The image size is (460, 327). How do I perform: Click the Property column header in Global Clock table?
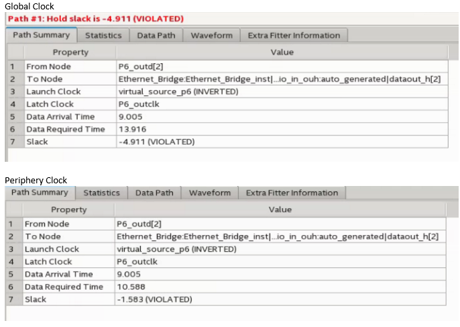[70, 52]
